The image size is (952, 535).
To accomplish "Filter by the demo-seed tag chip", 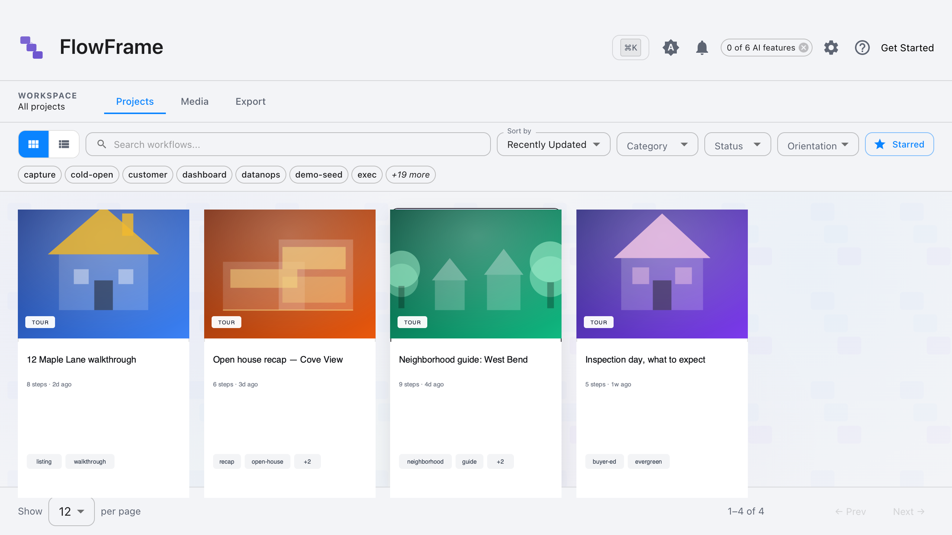I will click(319, 175).
